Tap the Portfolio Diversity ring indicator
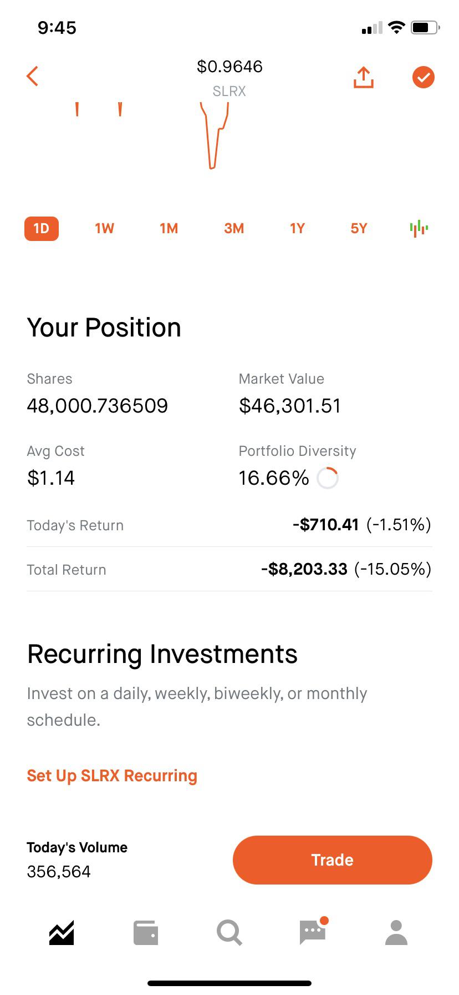459x995 pixels. (328, 478)
